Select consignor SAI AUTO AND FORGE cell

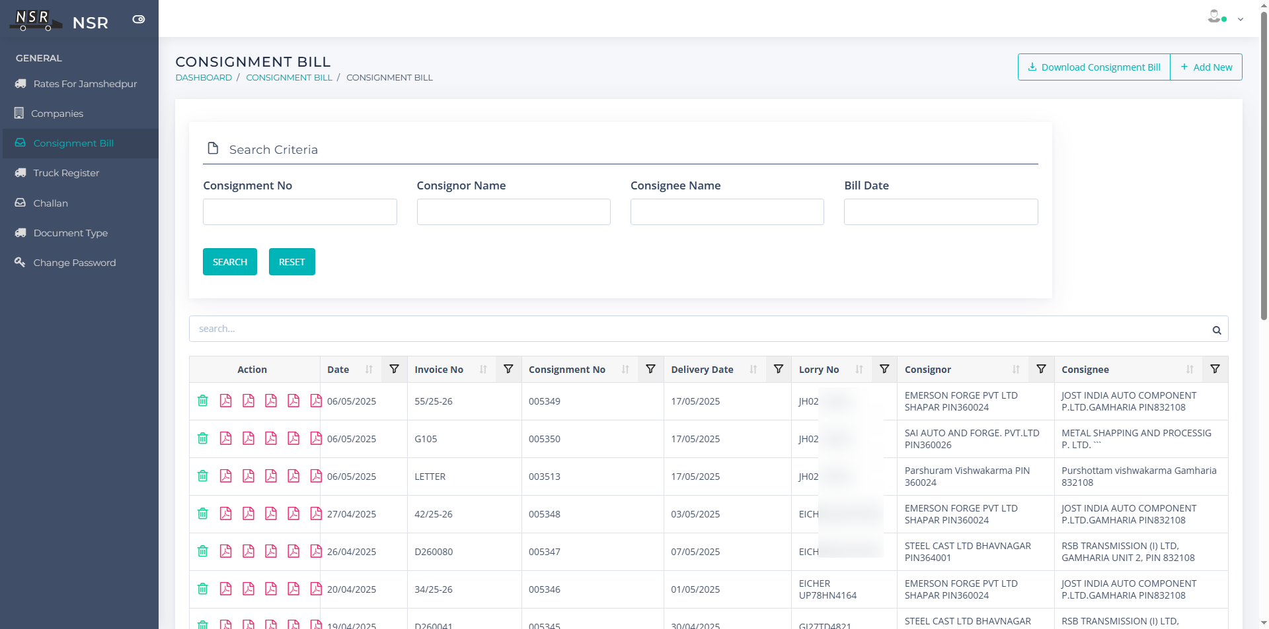pyautogui.click(x=976, y=439)
